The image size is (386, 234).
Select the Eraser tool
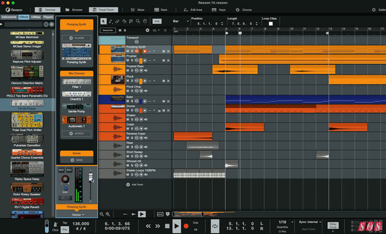click(117, 22)
